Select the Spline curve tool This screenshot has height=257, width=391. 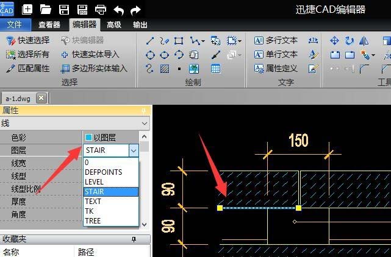(149, 68)
